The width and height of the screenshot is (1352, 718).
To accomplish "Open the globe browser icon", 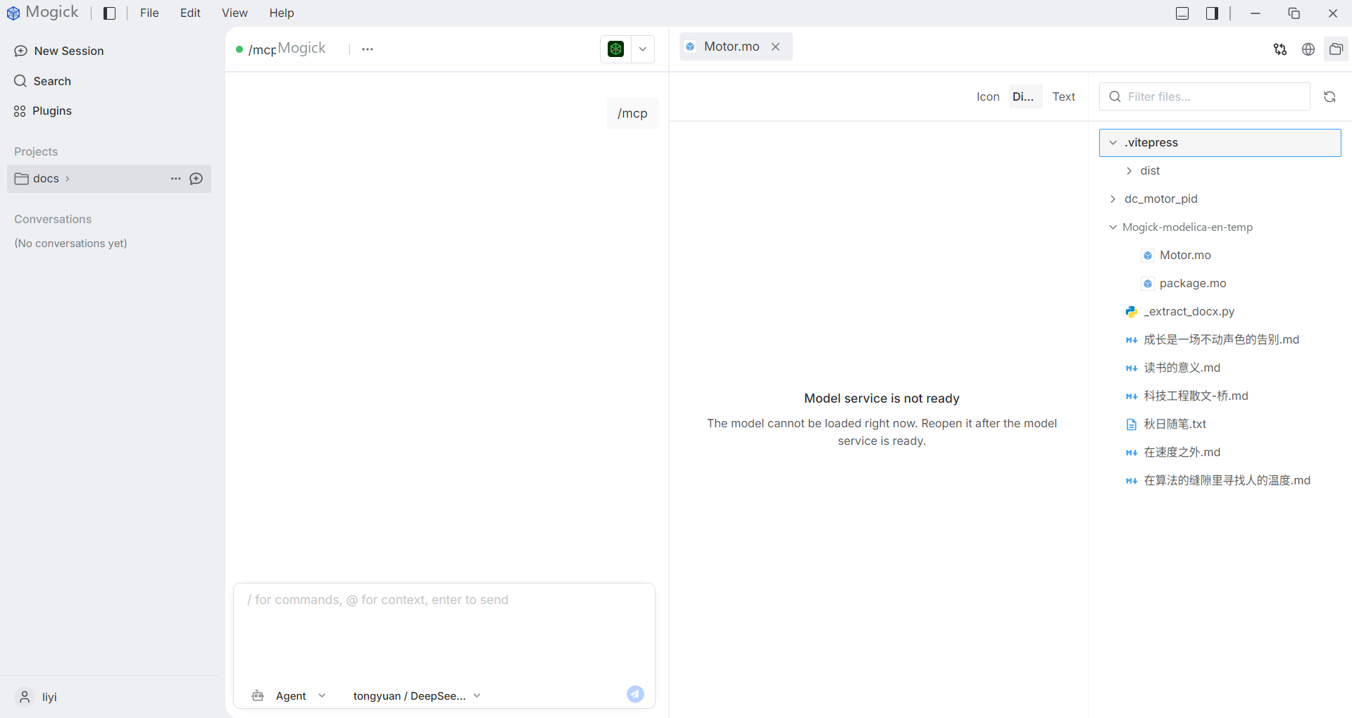I will [x=1308, y=49].
